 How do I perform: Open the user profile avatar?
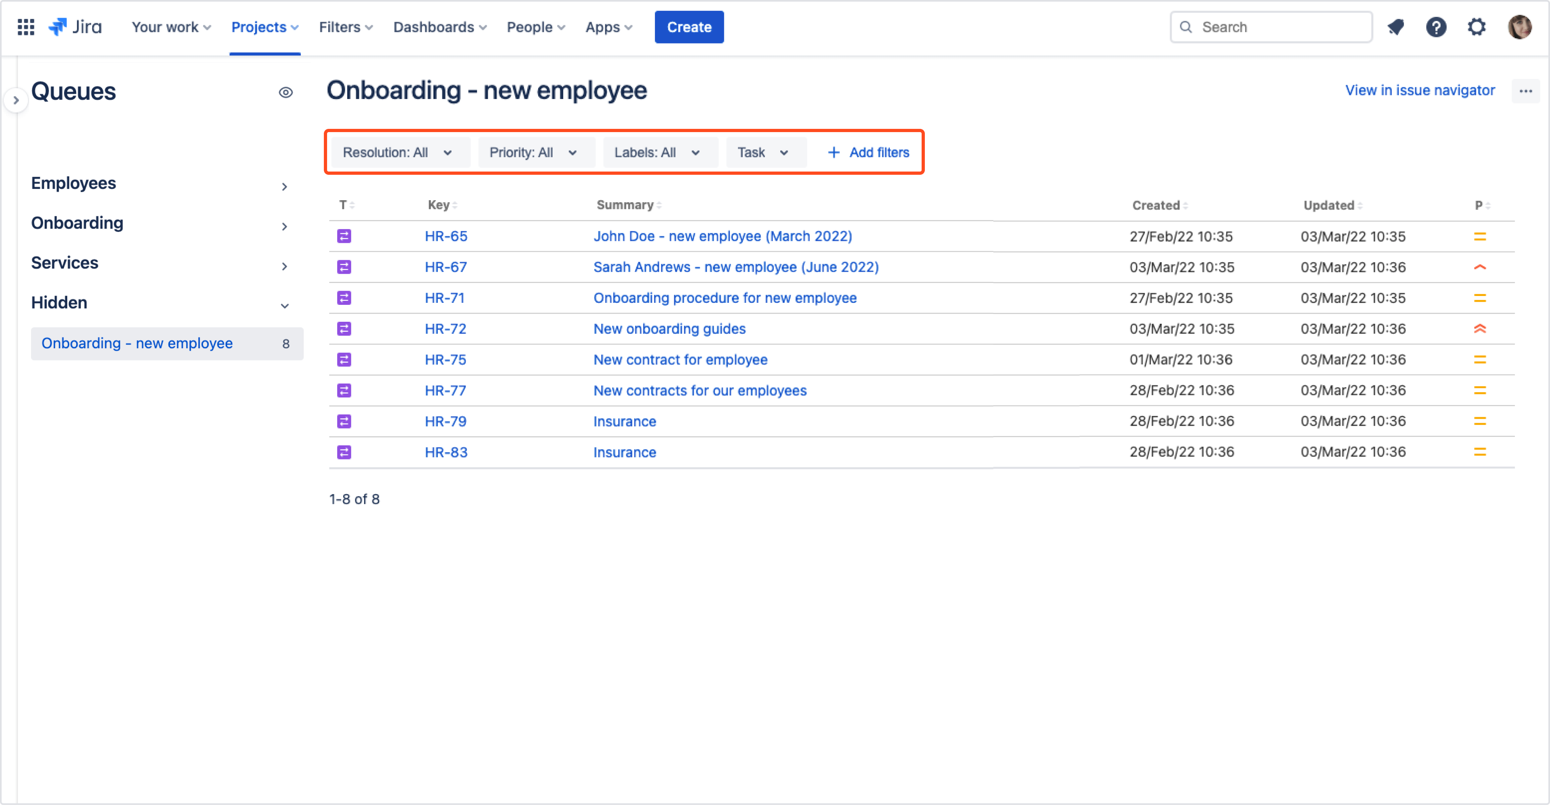(1519, 27)
